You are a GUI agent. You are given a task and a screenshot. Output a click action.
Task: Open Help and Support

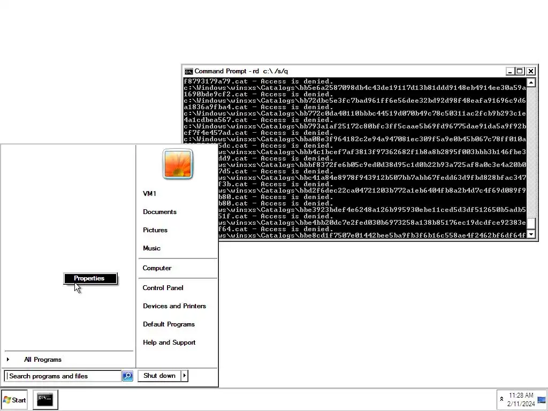[x=169, y=342]
